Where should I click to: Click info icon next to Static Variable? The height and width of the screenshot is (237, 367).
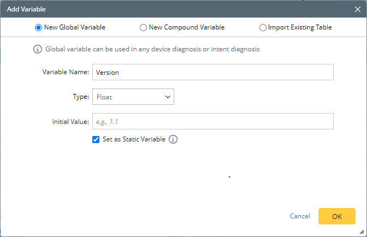pyautogui.click(x=173, y=139)
